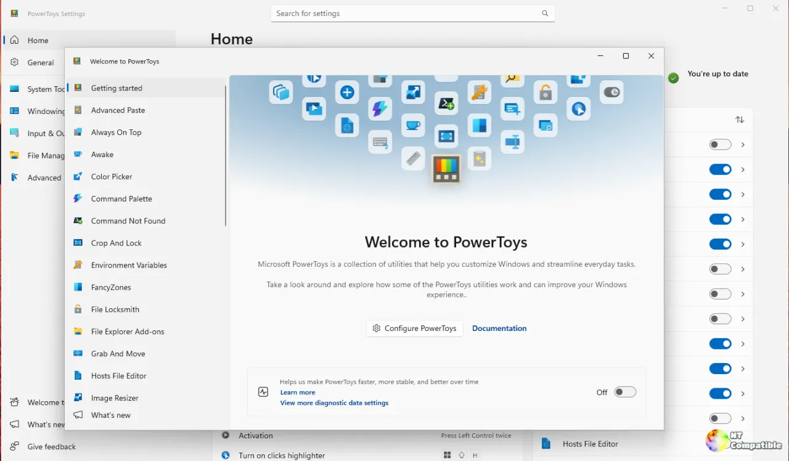The image size is (789, 461).
Task: Open the General gear icon in Settings sidebar
Action: [14, 62]
